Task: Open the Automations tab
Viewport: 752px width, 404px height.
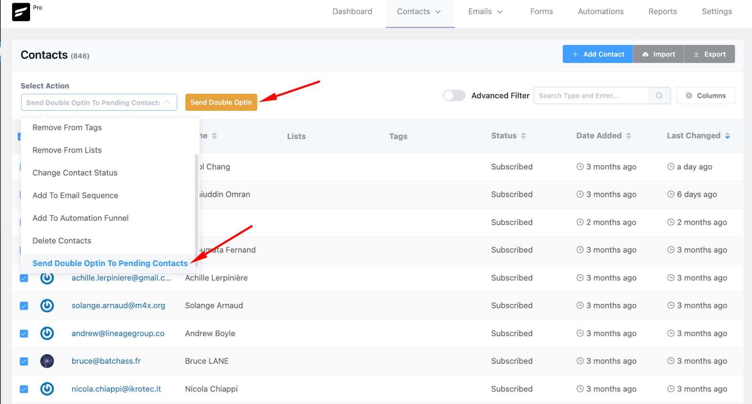Action: pos(601,12)
